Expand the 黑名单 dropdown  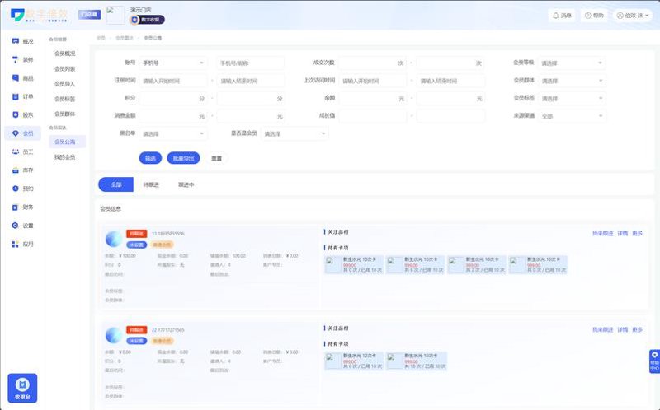point(173,134)
